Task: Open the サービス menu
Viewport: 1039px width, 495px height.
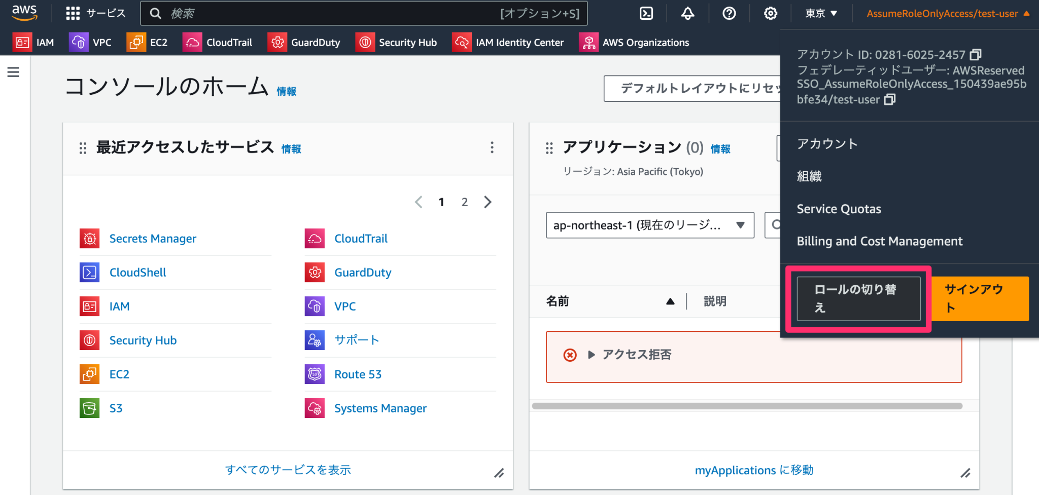Action: (x=95, y=13)
